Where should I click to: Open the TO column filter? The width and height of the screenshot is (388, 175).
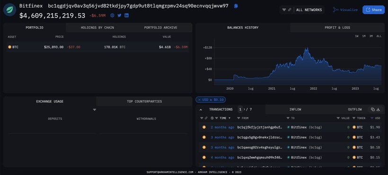tap(288, 118)
